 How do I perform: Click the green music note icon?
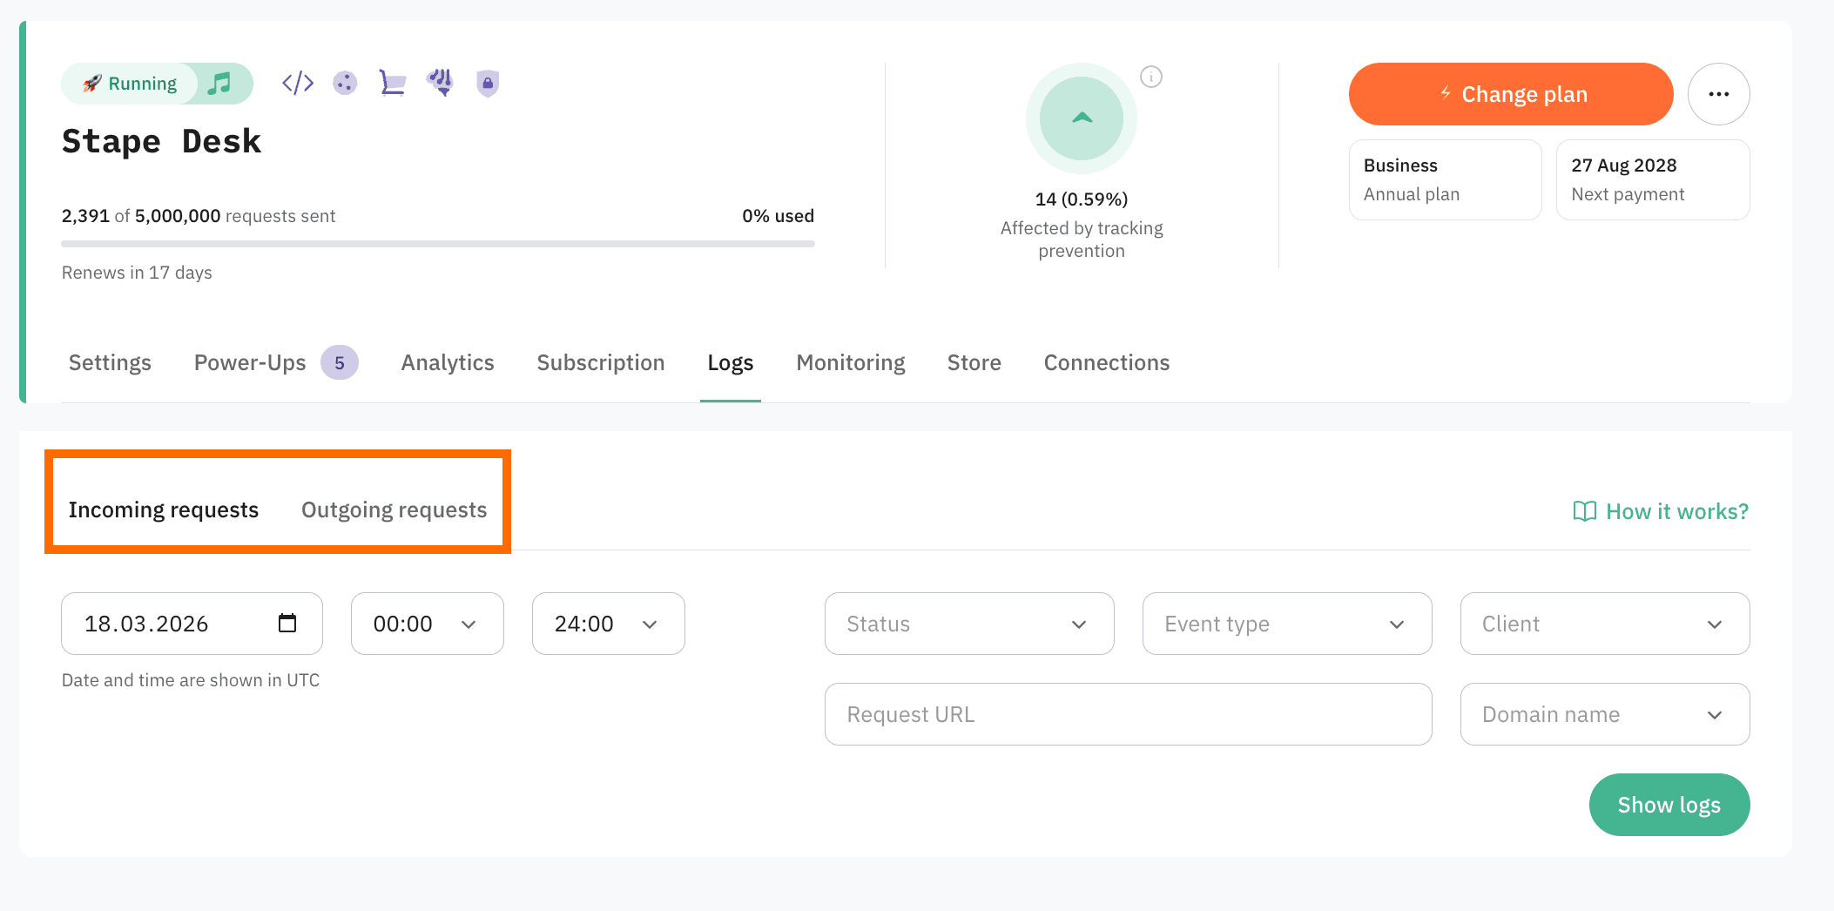(220, 84)
